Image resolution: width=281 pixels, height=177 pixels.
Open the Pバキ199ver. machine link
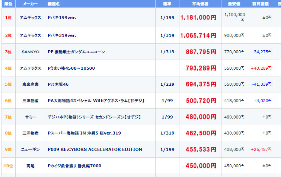62,18
